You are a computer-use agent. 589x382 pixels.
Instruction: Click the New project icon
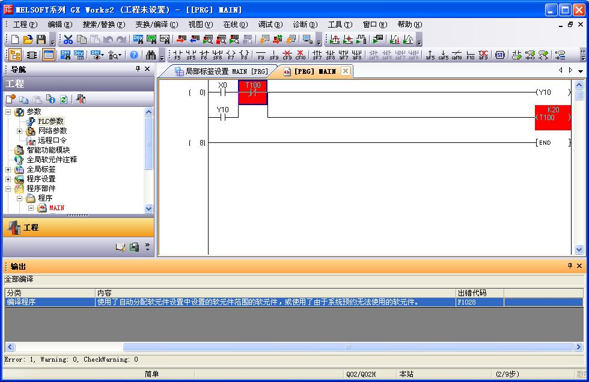point(15,40)
